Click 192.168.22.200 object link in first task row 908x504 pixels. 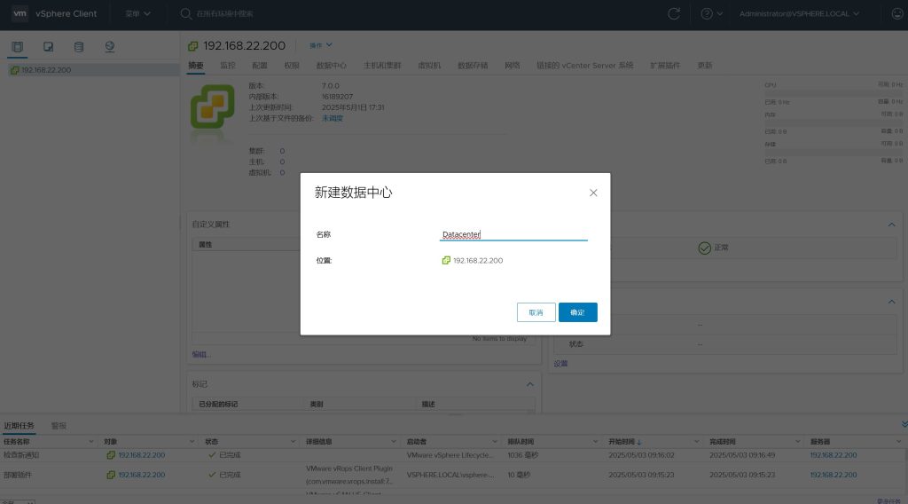(x=141, y=455)
